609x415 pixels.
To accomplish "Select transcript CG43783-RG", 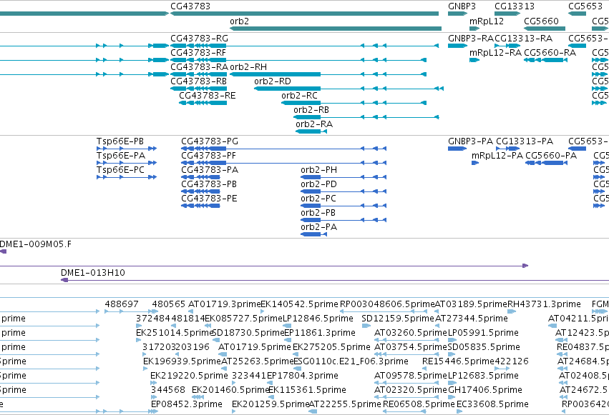I will coord(199,39).
